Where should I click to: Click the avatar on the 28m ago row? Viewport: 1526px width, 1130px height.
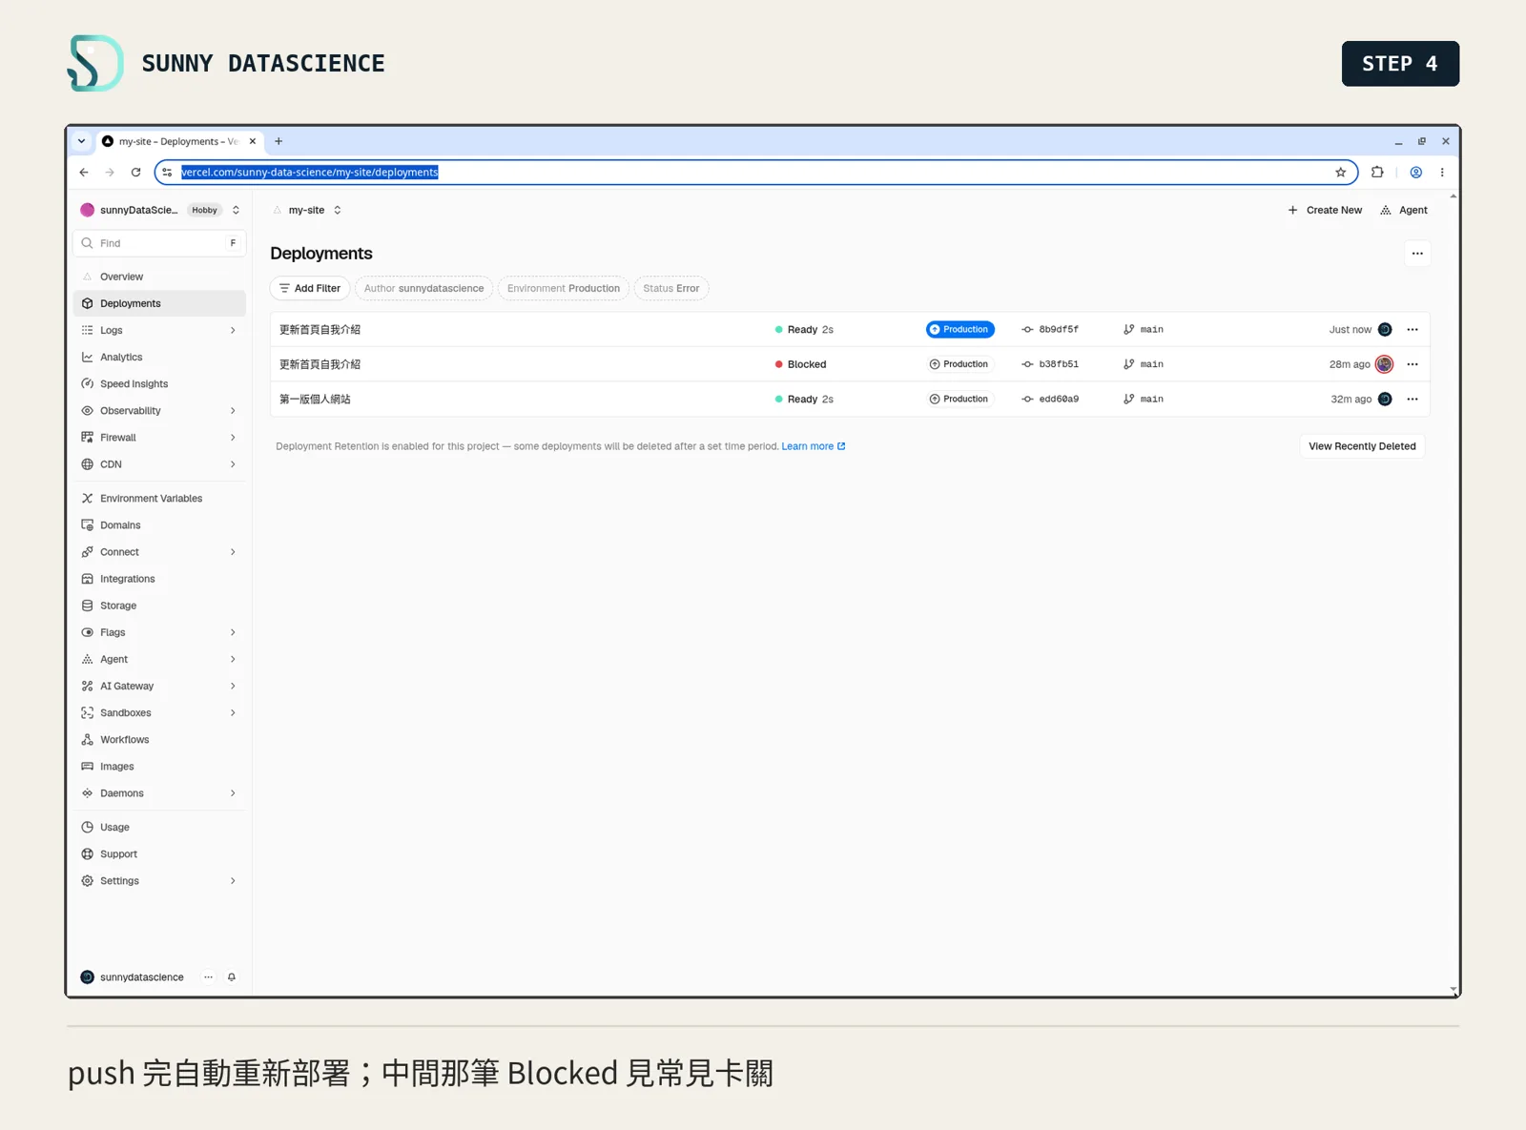click(x=1385, y=364)
